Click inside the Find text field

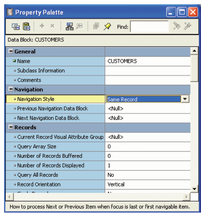(149, 27)
